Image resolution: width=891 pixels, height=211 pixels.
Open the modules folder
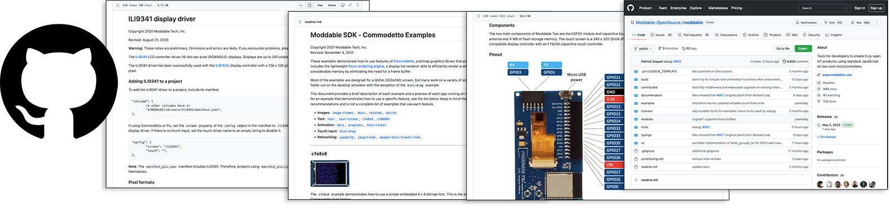[x=647, y=119]
